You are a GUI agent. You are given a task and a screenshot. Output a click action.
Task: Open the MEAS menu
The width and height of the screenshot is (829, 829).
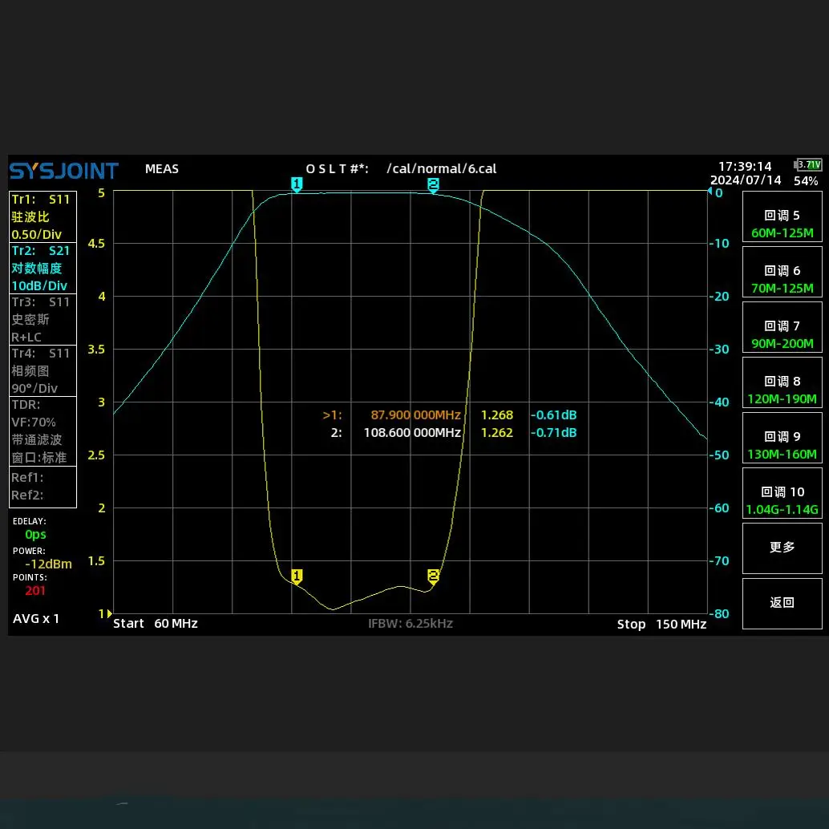(162, 169)
